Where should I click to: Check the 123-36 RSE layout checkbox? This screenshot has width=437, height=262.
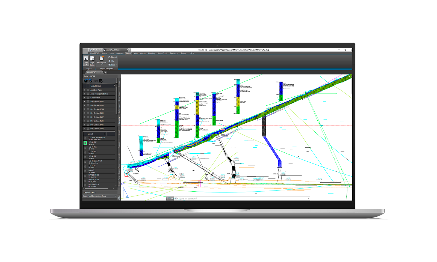click(x=85, y=148)
